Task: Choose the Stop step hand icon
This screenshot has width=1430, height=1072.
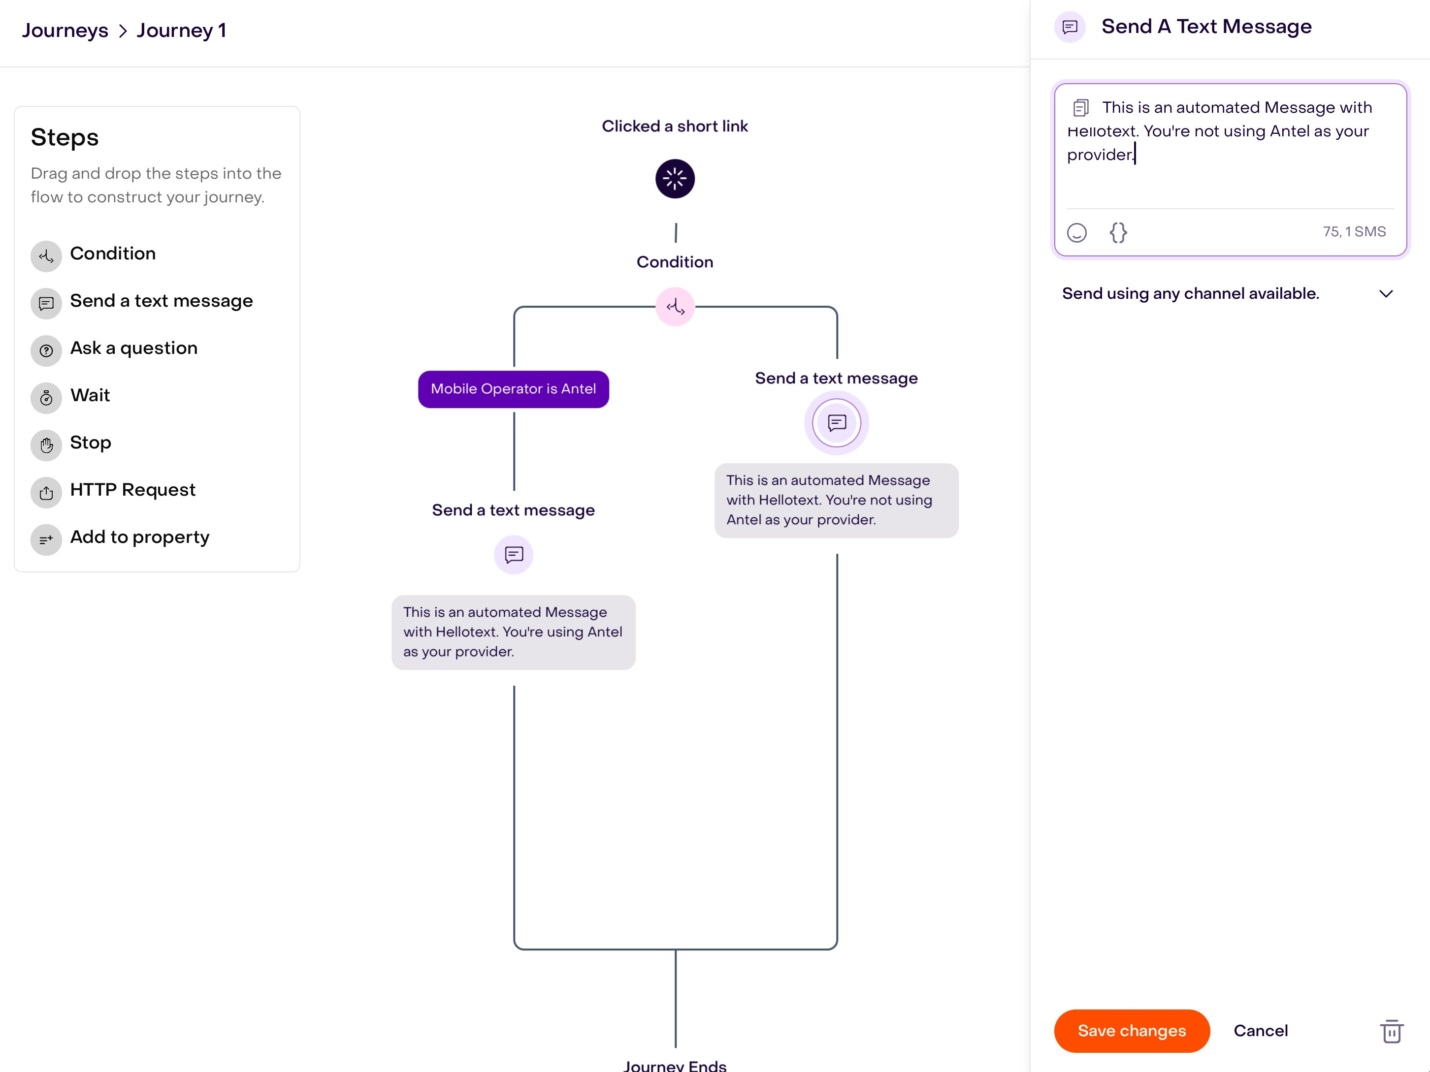Action: (x=46, y=444)
